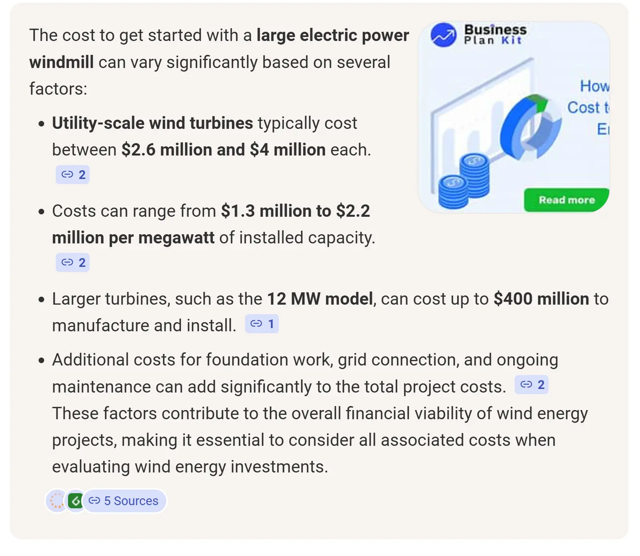The width and height of the screenshot is (640, 556).
Task: Click citation 1 beside "manufacture and install"
Action: pos(262,324)
